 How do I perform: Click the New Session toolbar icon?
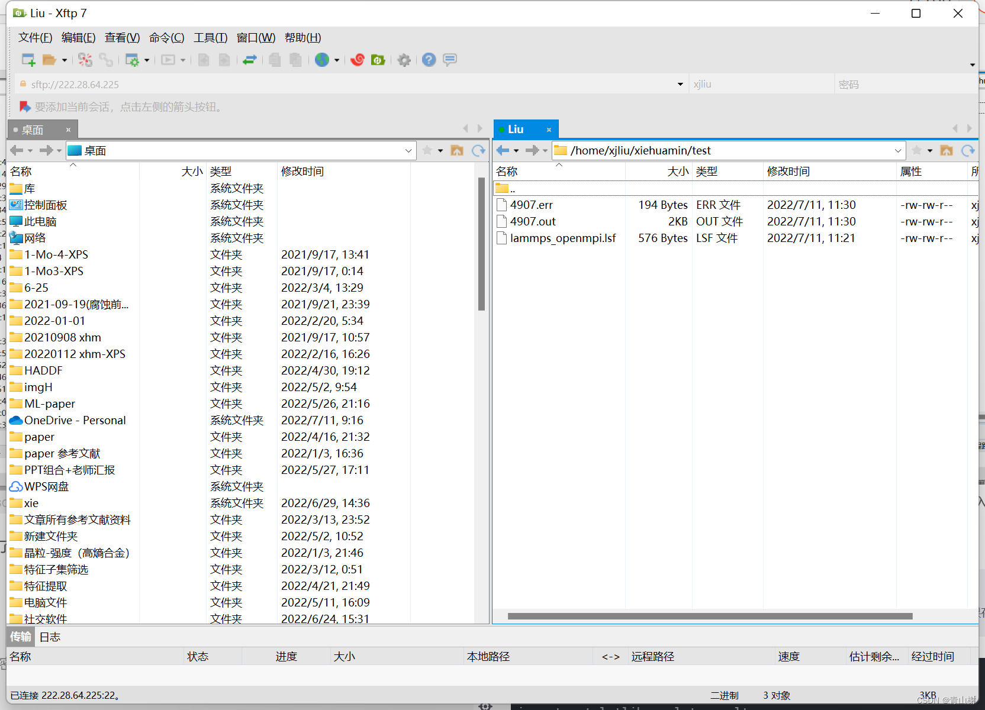pos(28,60)
